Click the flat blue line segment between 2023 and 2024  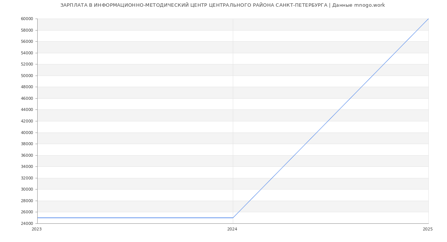click(x=134, y=218)
